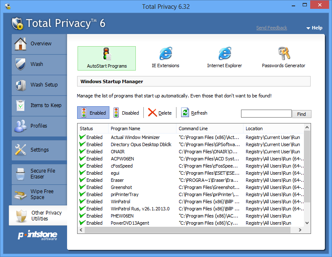Click green checkmark beside PowerDVD13Agent

(x=82, y=223)
